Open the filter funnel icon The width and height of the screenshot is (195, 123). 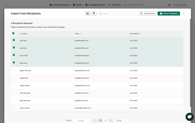(x=94, y=13)
